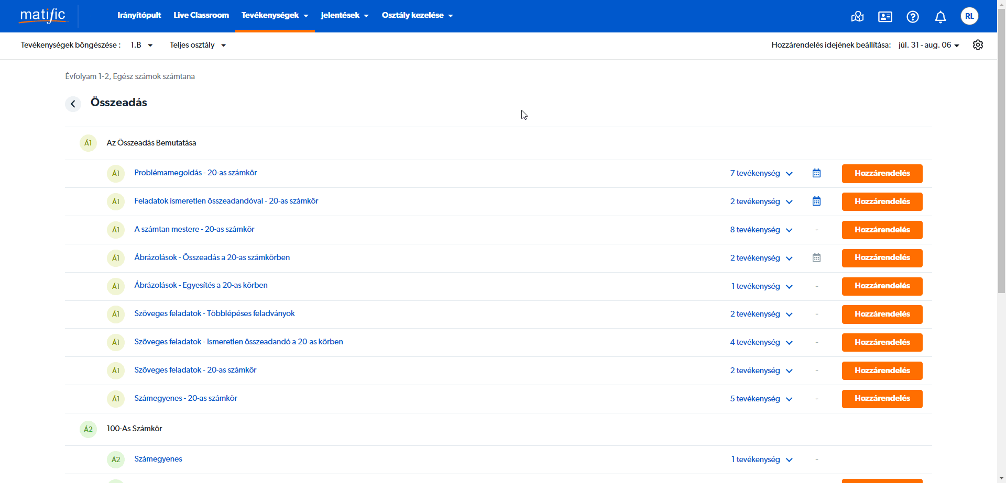Open the júl. 31 - aug. 06 date dropdown
Image resolution: width=1006 pixels, height=483 pixels.
click(928, 45)
